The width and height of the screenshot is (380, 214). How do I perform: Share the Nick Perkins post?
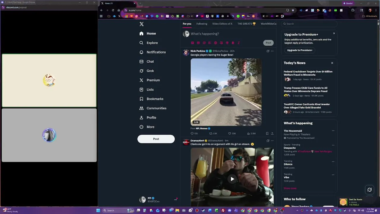click(272, 133)
